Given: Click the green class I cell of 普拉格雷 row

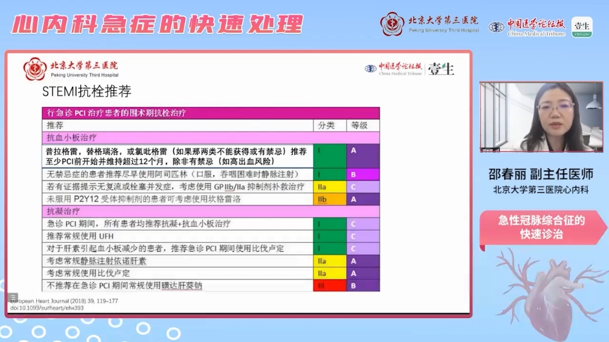Looking at the screenshot, I should point(329,156).
